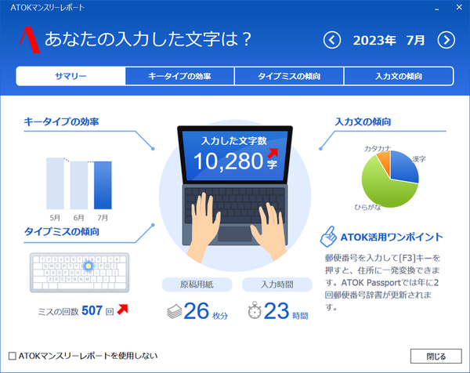Viewport: 470px width, 373px height.
Task: Click the 閉じる button
Action: click(436, 357)
